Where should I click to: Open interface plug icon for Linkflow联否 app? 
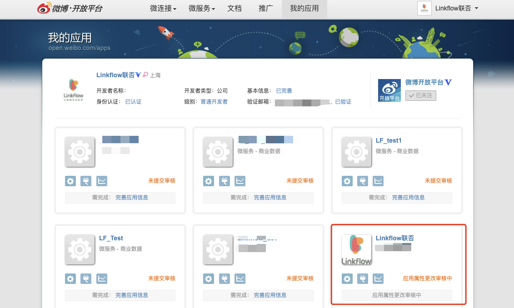tap(363, 278)
